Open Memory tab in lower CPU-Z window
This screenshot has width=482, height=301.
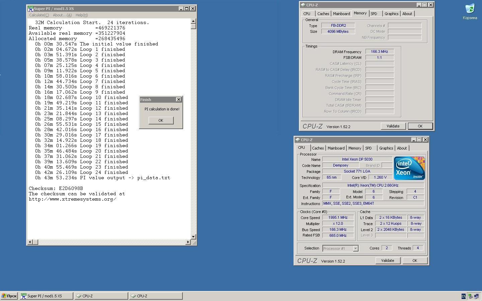coord(355,148)
